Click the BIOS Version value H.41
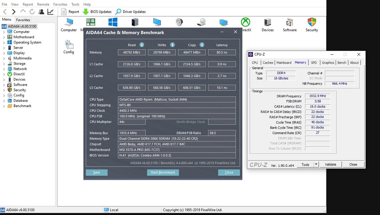Screen dimensions: 380x215 click(177, 155)
